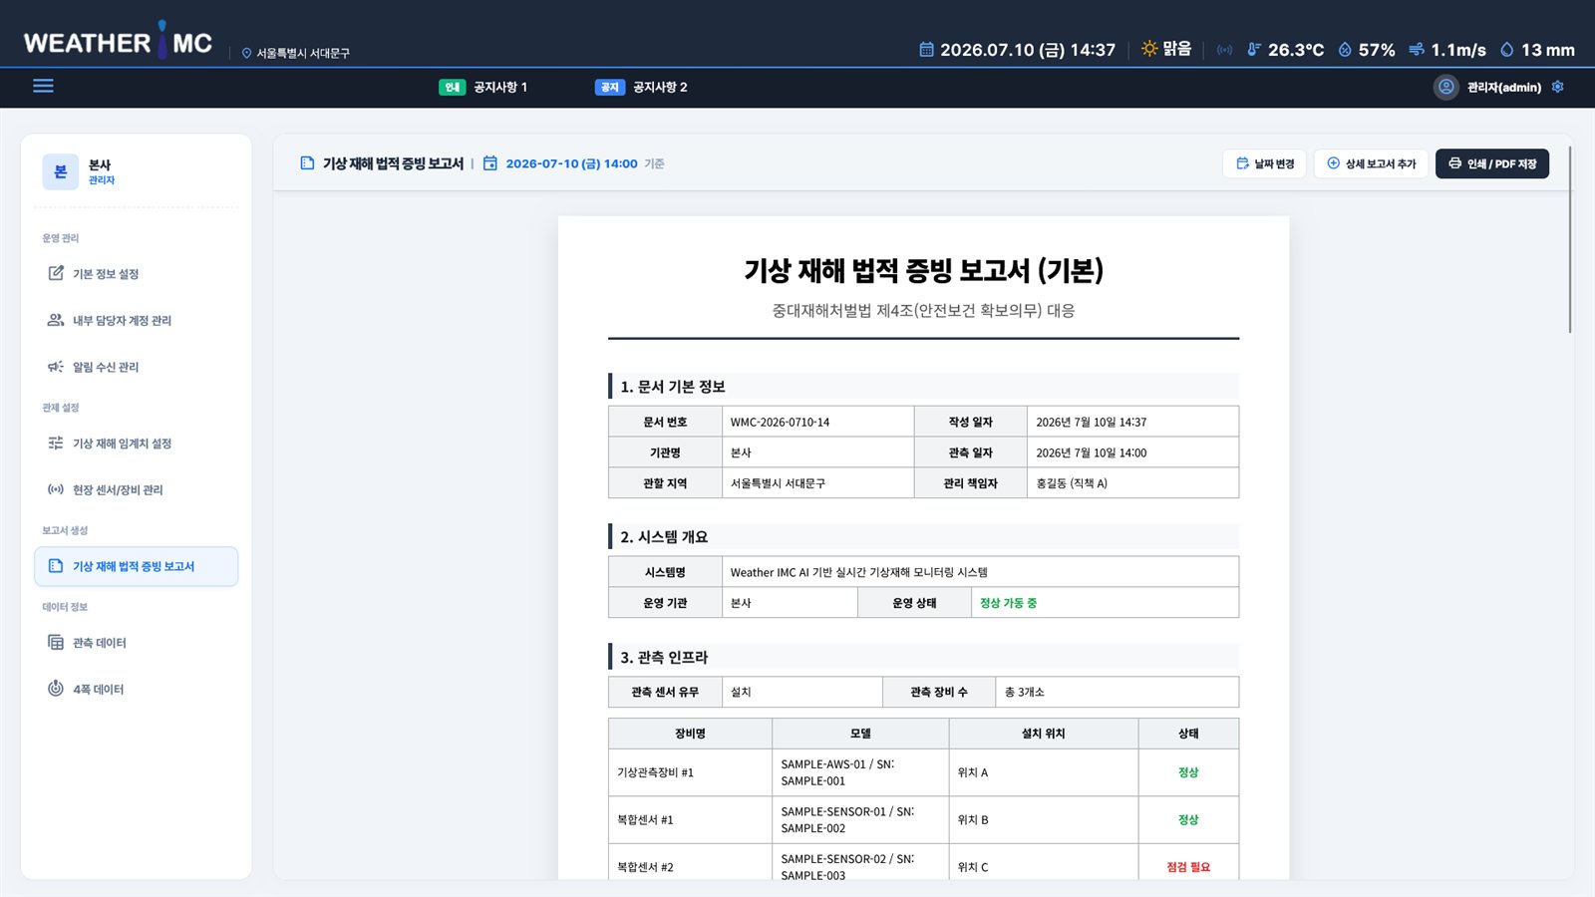The width and height of the screenshot is (1595, 897).
Task: Open 공지사항 2 notice
Action: coord(641,87)
